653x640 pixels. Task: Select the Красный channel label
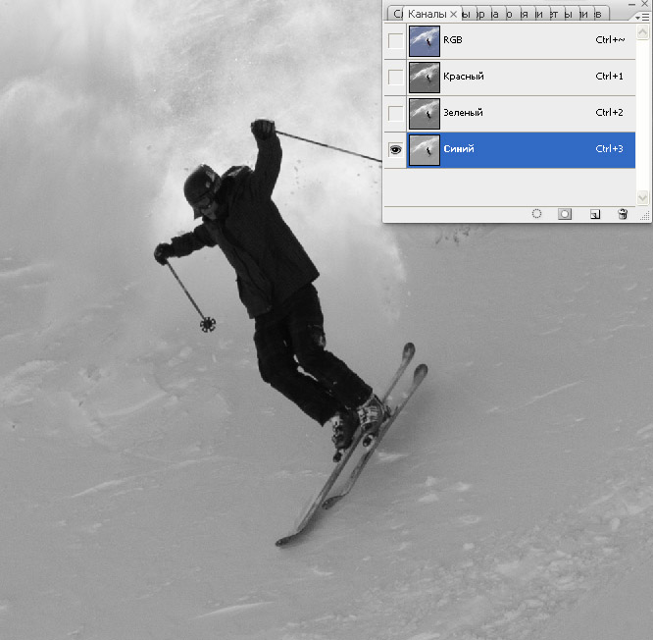[x=463, y=77]
